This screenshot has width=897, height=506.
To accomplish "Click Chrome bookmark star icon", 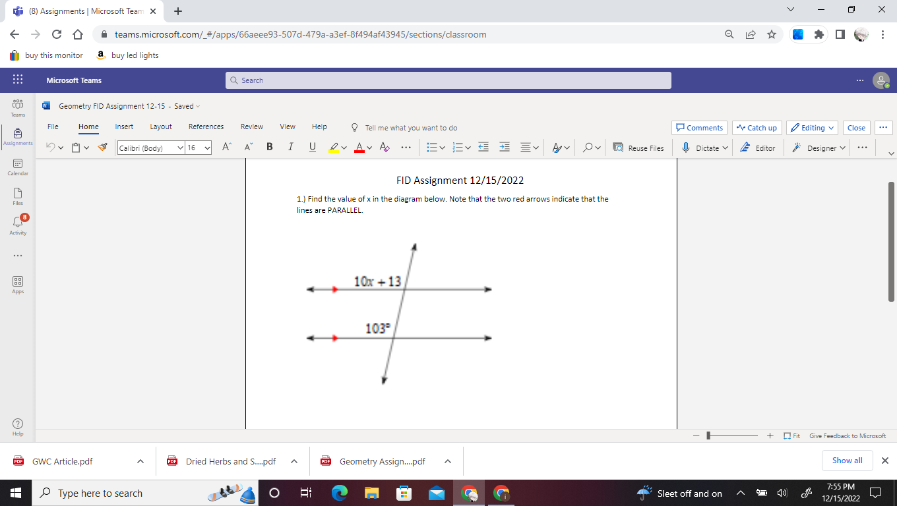I will [x=771, y=34].
